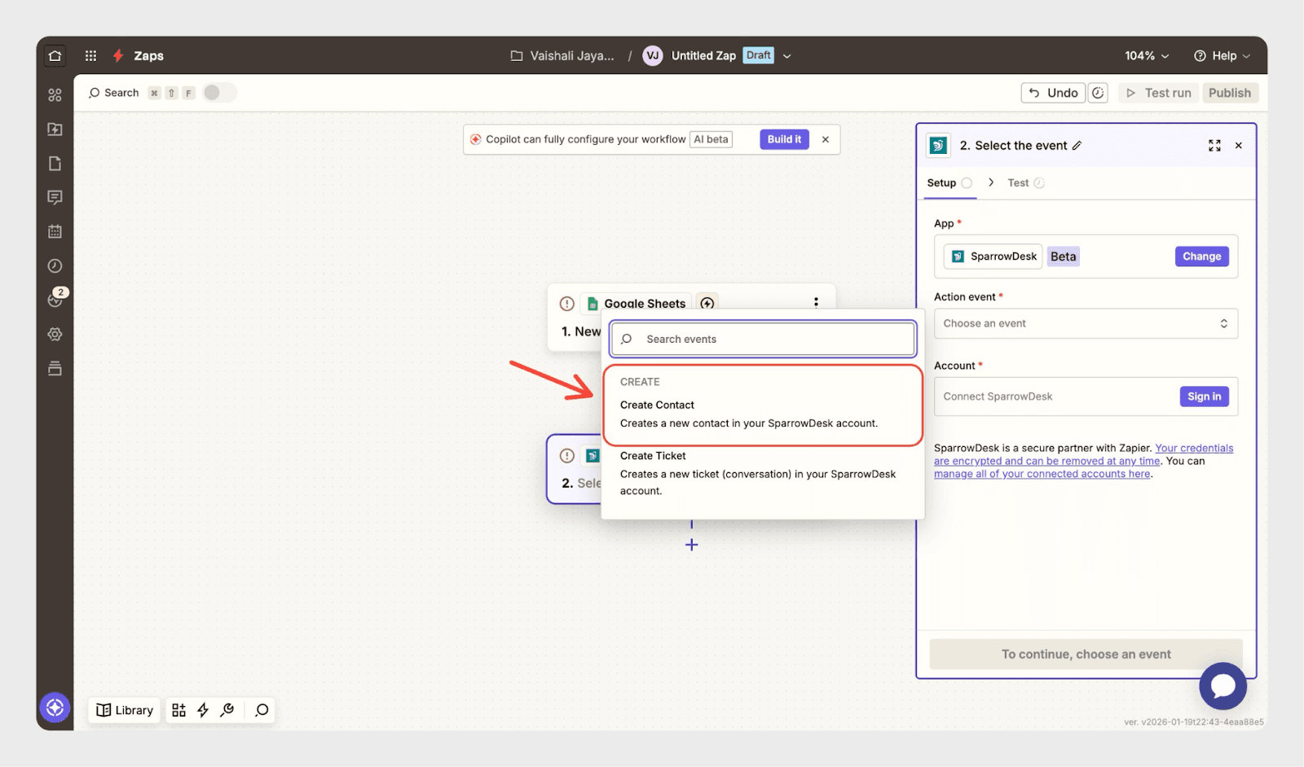The image size is (1304, 767).
Task: Toggle the switch next to Search
Action: click(218, 93)
